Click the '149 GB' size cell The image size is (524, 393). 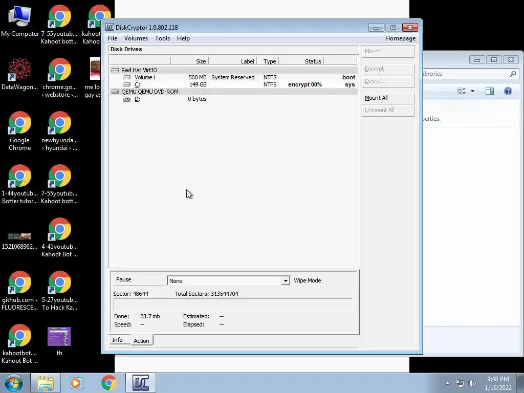point(198,84)
